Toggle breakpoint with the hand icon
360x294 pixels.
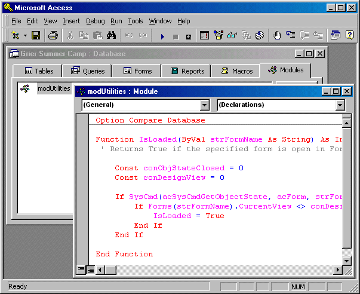click(x=276, y=35)
